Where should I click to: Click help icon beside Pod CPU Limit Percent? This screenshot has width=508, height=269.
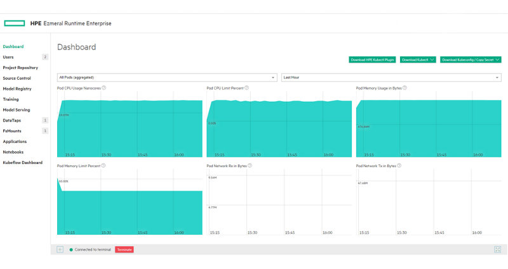point(247,88)
